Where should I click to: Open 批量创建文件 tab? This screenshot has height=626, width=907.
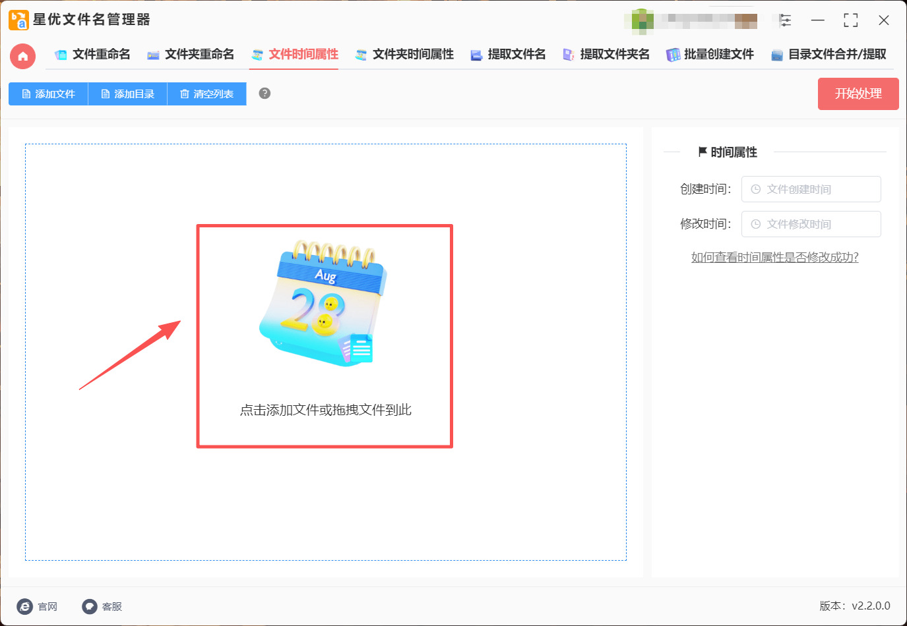(x=710, y=55)
